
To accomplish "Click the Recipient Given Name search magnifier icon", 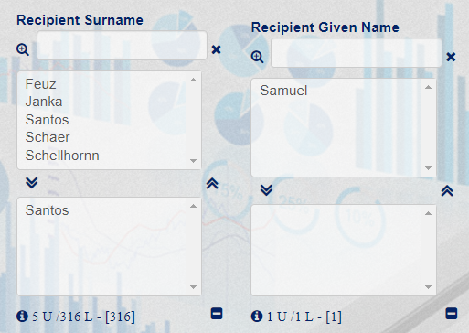I will click(257, 57).
